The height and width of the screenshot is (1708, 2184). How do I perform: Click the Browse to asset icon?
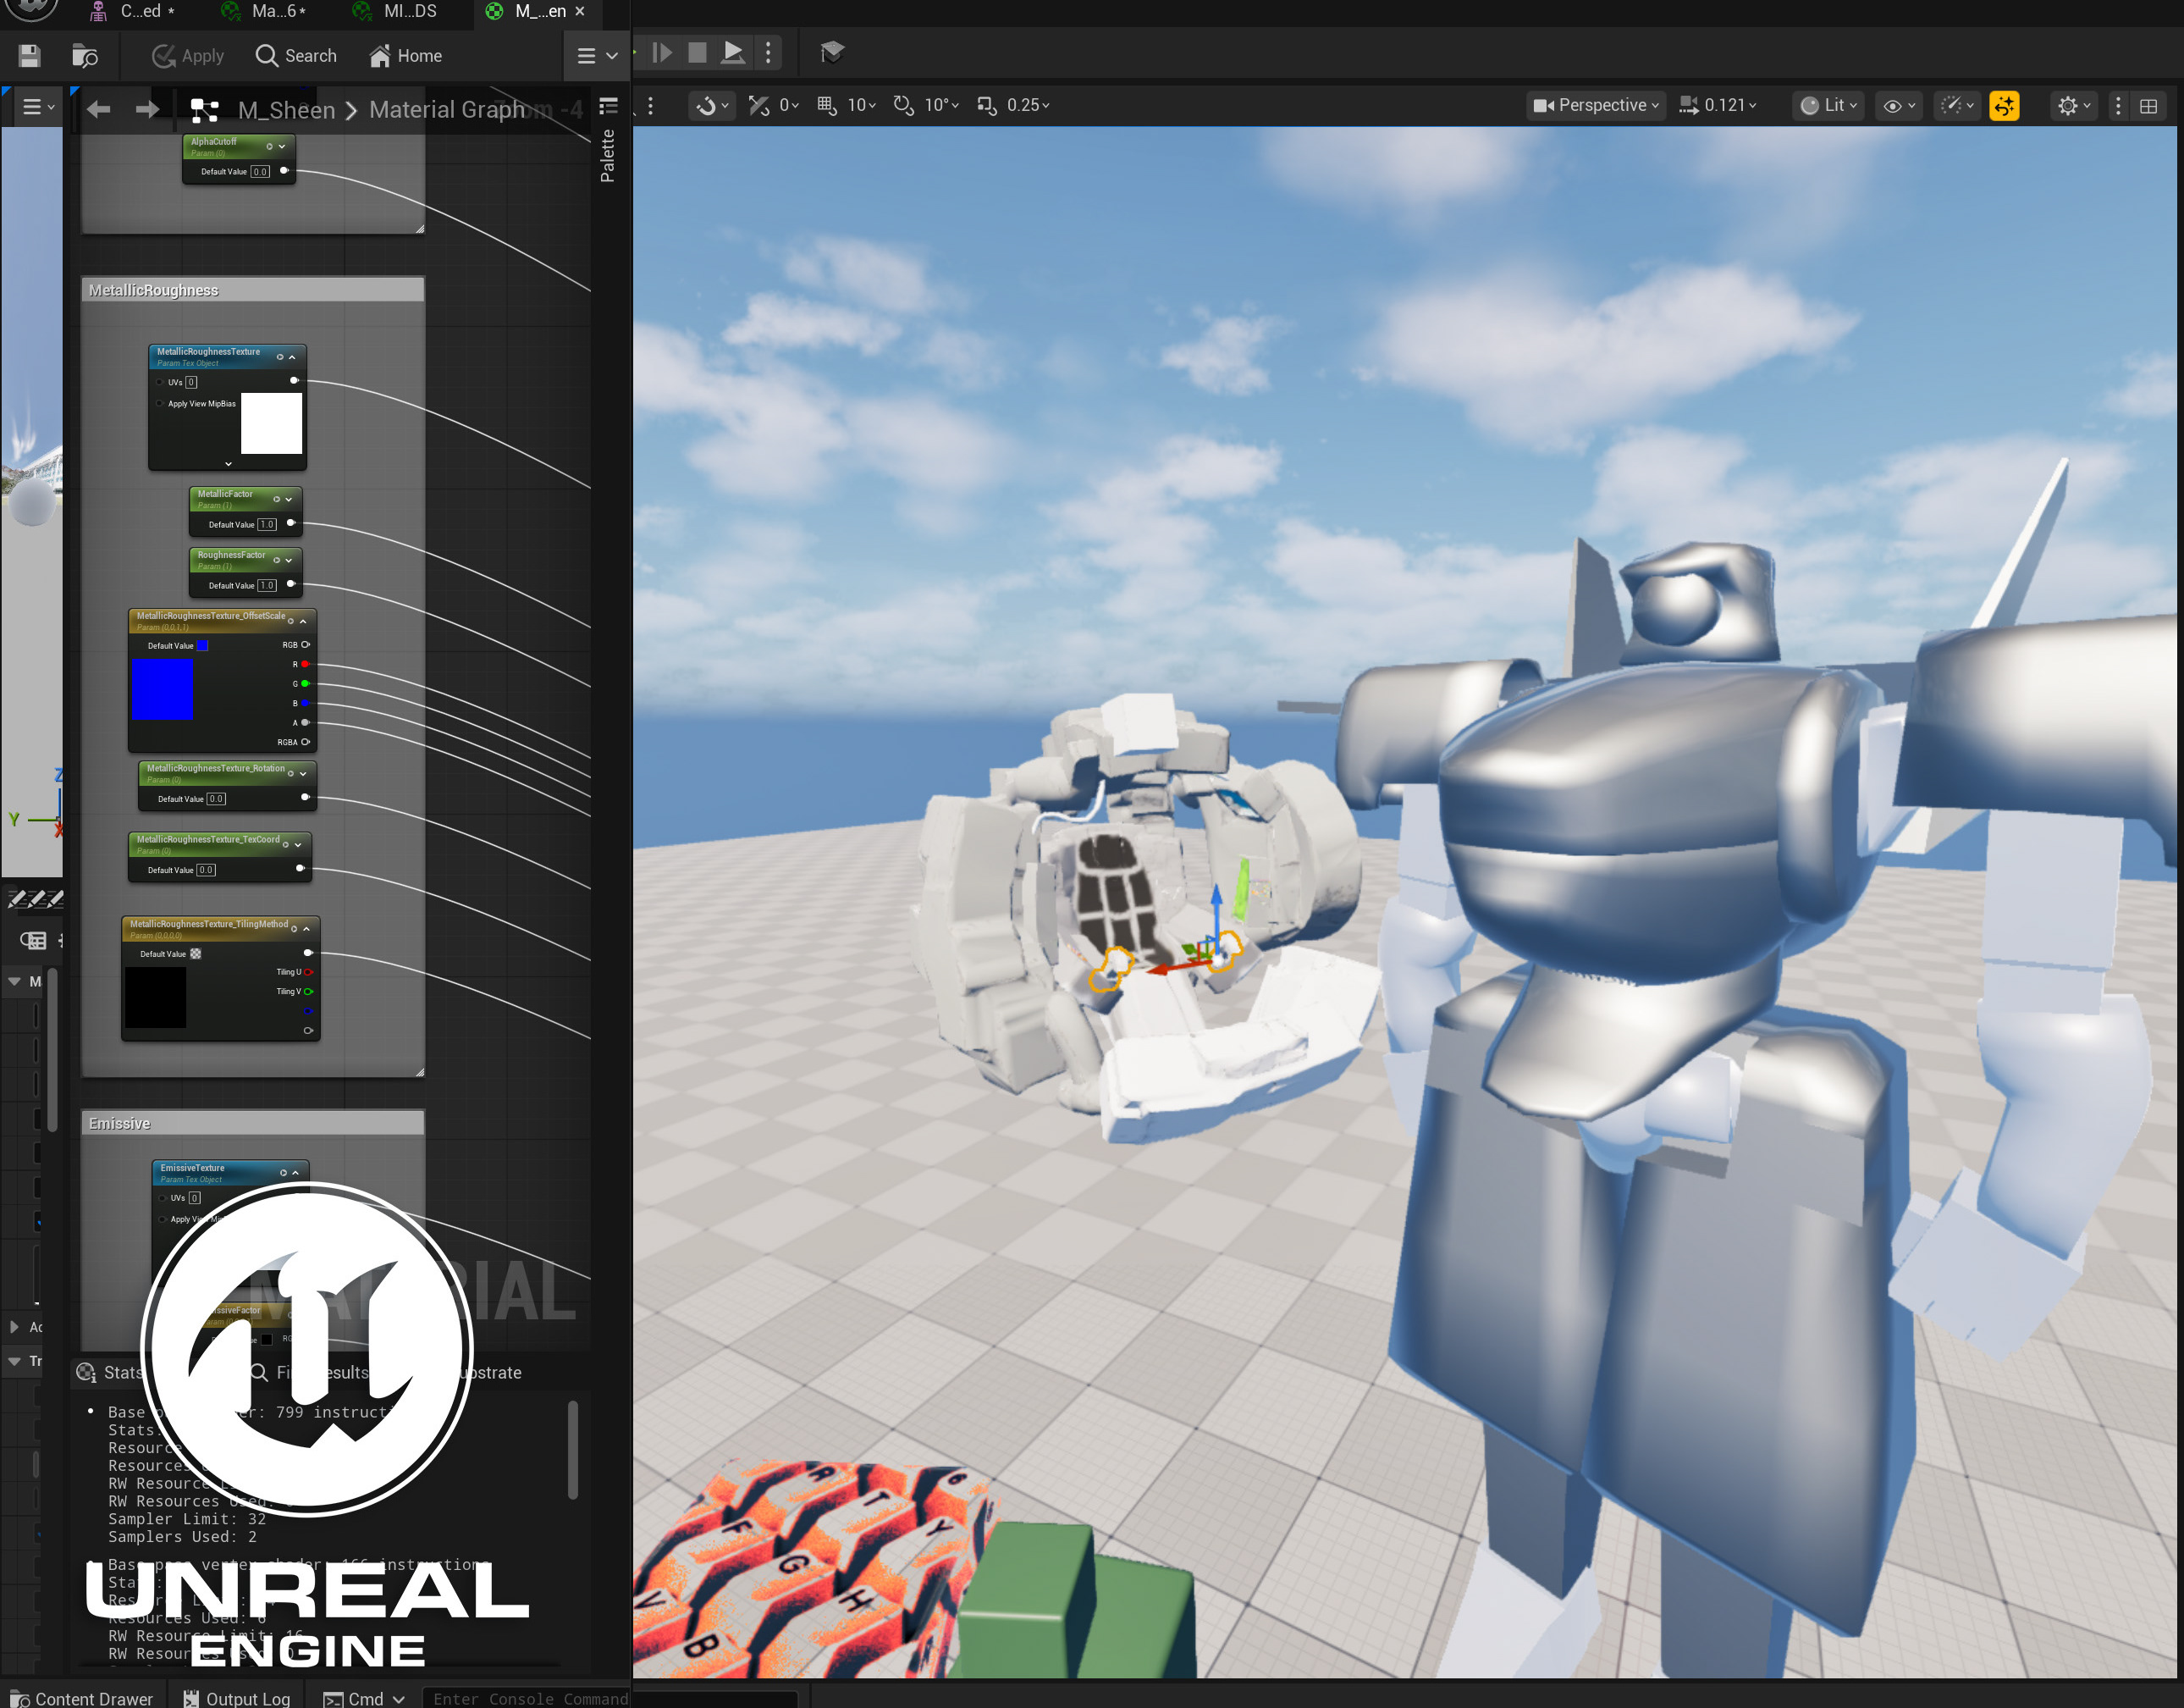click(85, 56)
